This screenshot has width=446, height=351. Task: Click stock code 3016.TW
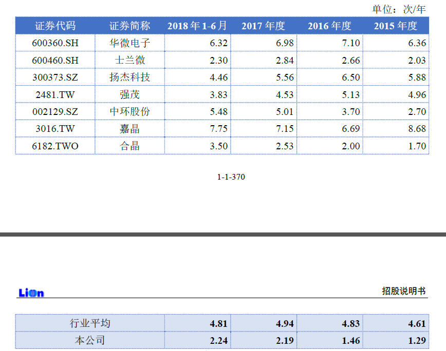coord(55,129)
